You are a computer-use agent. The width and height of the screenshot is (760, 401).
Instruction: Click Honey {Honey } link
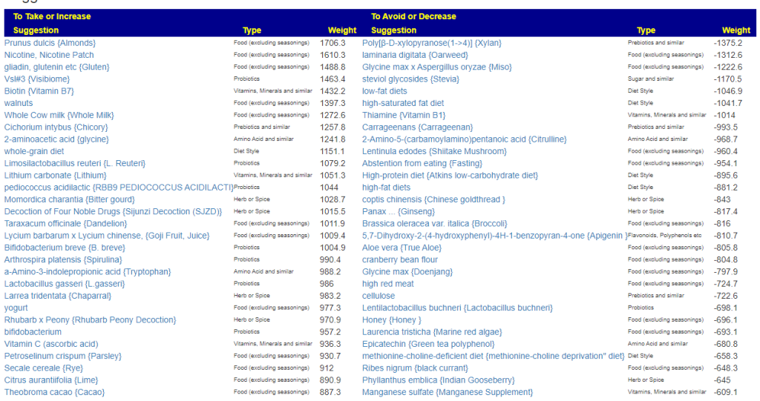(x=392, y=320)
